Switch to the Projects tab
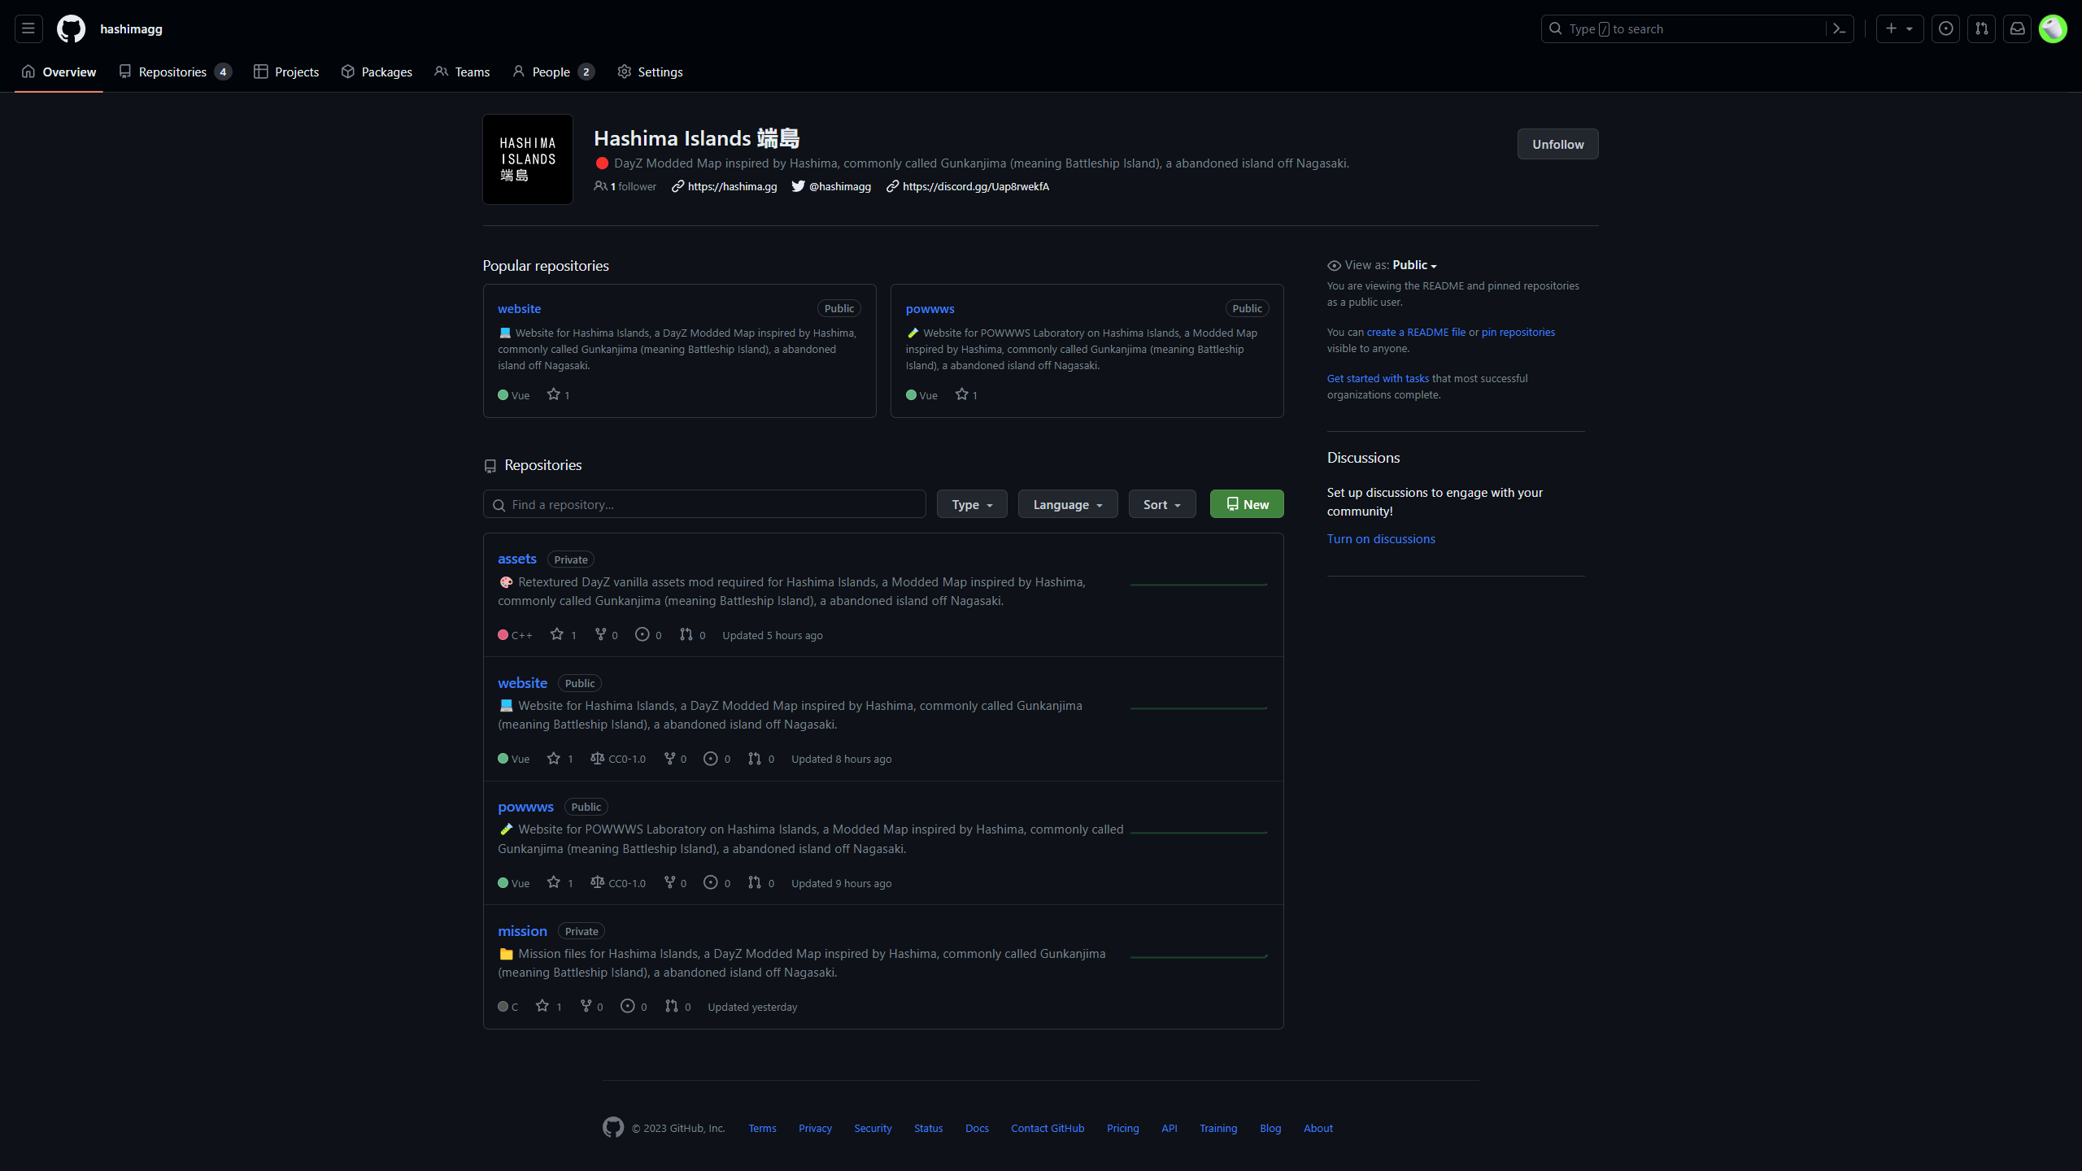This screenshot has width=2082, height=1171. (286, 72)
